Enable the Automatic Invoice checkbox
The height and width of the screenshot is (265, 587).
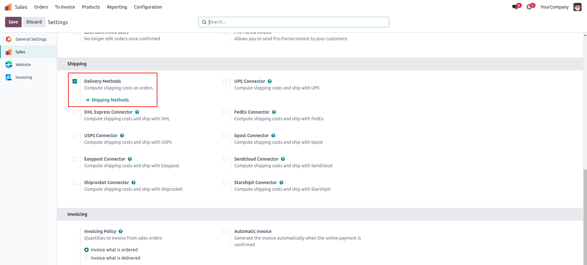pos(225,231)
